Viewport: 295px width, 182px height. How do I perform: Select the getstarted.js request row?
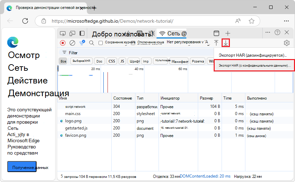(175, 128)
